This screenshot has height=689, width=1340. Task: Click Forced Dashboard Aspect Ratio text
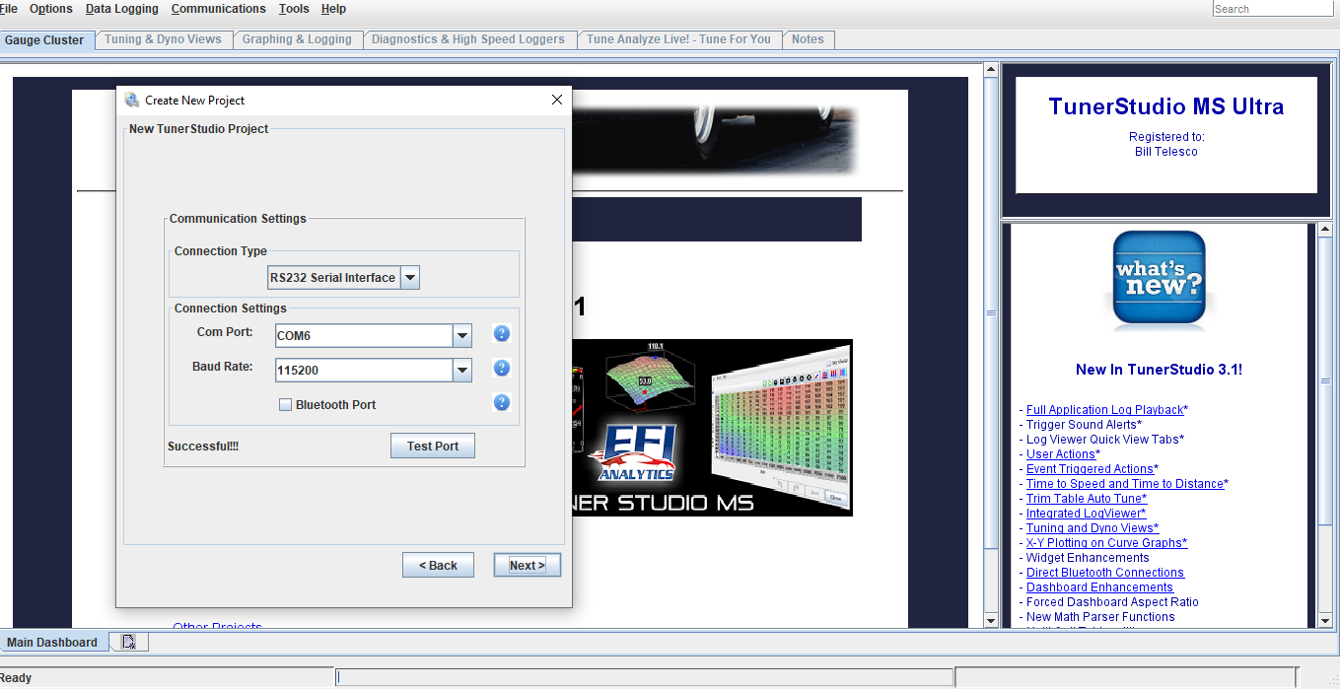(1112, 602)
